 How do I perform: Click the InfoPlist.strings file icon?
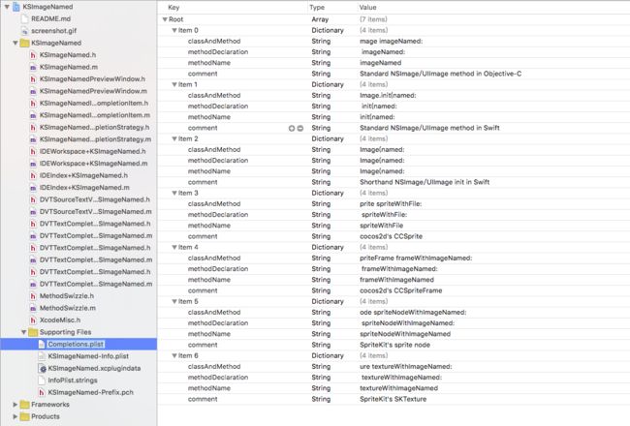coord(42,380)
